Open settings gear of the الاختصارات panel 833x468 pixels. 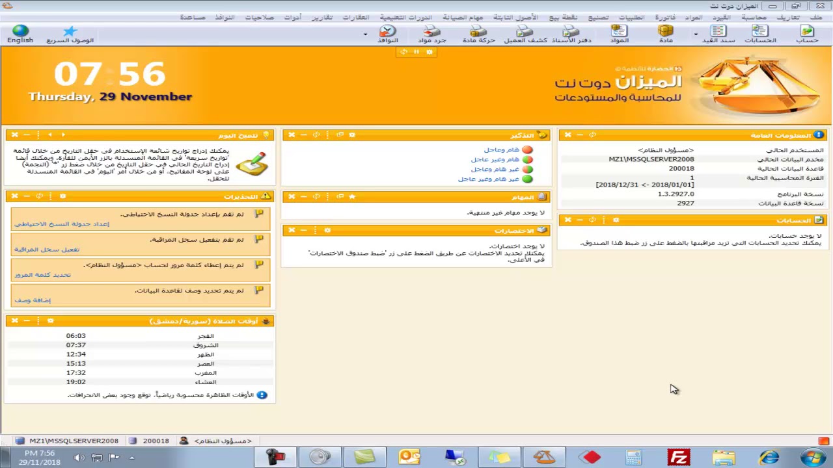point(327,230)
